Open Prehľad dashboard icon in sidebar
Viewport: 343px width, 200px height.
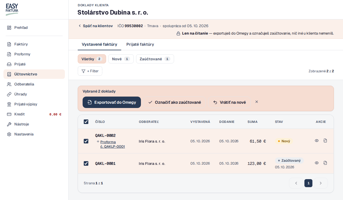pos(9,28)
